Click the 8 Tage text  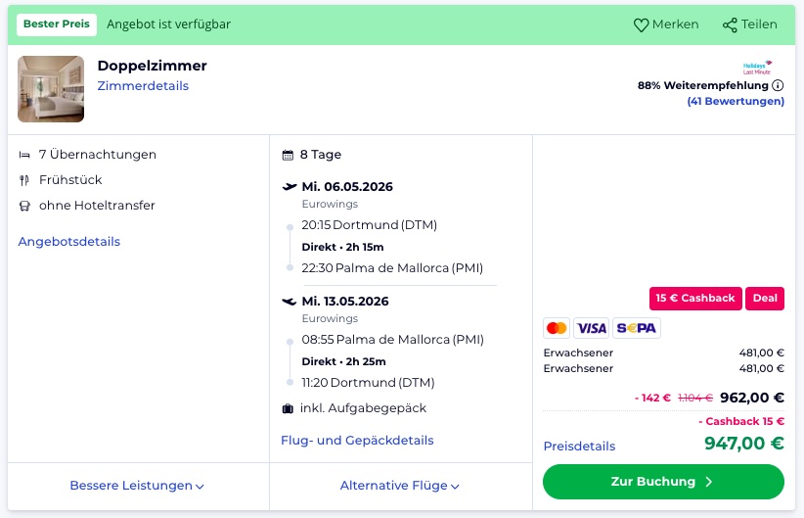point(321,155)
